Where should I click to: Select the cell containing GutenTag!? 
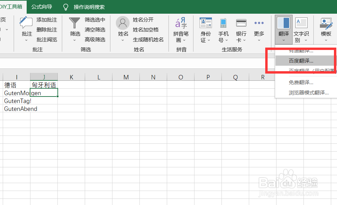tap(16, 101)
